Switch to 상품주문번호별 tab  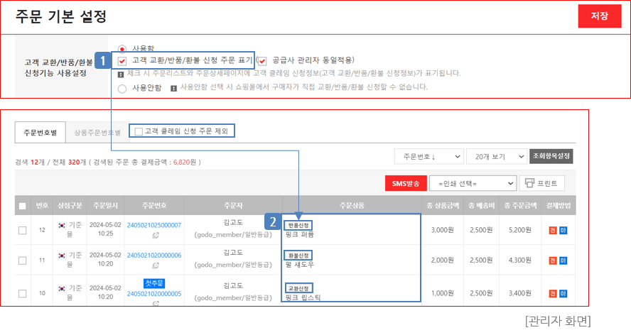[97, 132]
